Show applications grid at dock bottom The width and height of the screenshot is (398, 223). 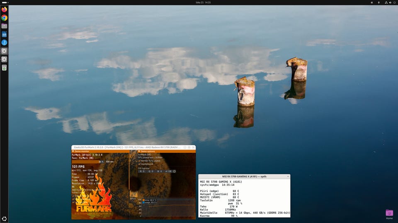coord(4,219)
